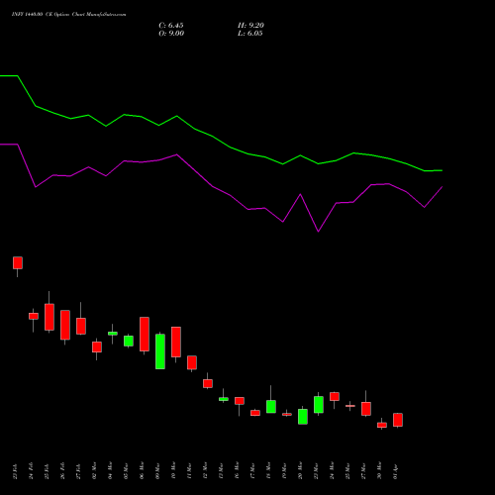Select the 23 Feb date label

pos(16,471)
